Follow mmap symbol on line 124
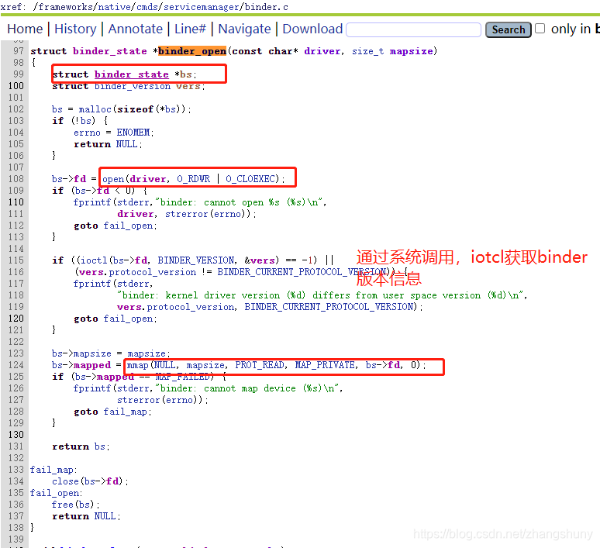The height and width of the screenshot is (548, 600). coord(138,365)
